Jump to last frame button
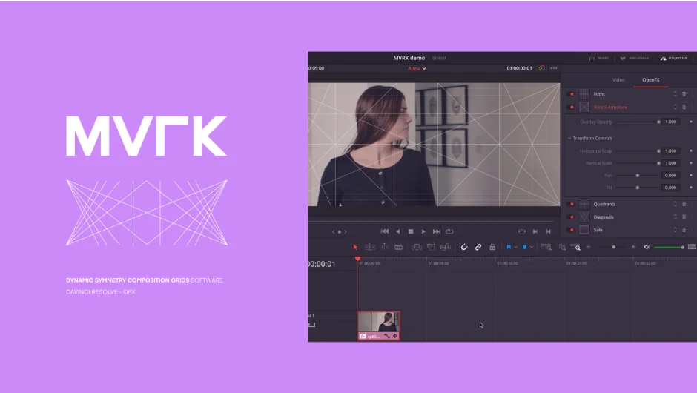The width and height of the screenshot is (697, 393). coord(437,231)
